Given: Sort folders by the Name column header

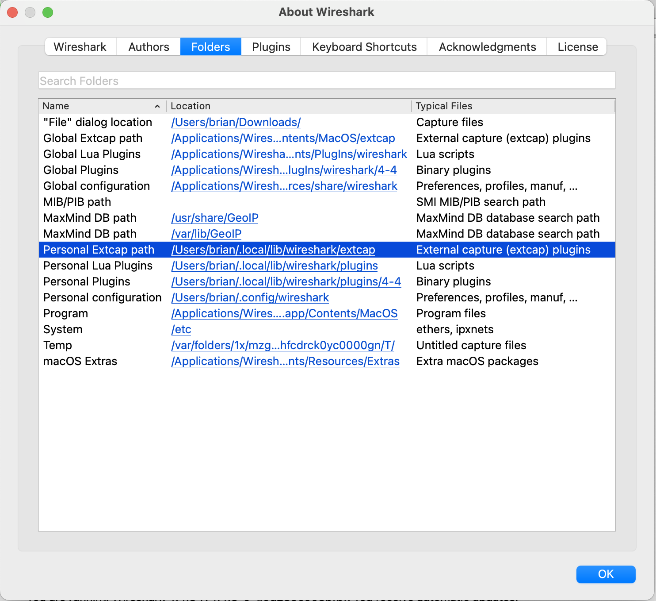Looking at the screenshot, I should pos(102,106).
